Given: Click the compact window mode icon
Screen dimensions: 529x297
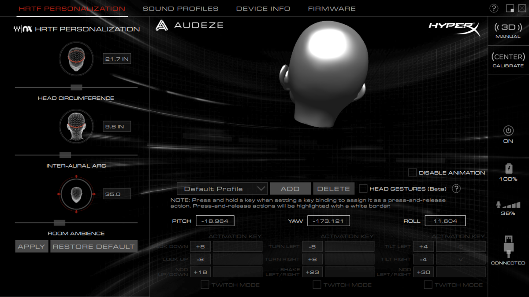Looking at the screenshot, I should pyautogui.click(x=510, y=8).
